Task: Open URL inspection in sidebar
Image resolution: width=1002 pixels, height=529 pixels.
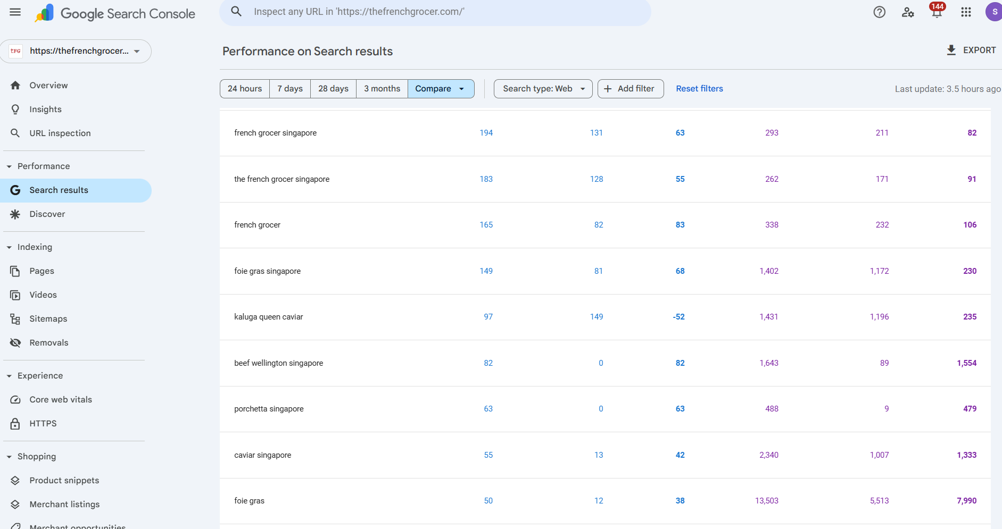Action: (x=60, y=133)
